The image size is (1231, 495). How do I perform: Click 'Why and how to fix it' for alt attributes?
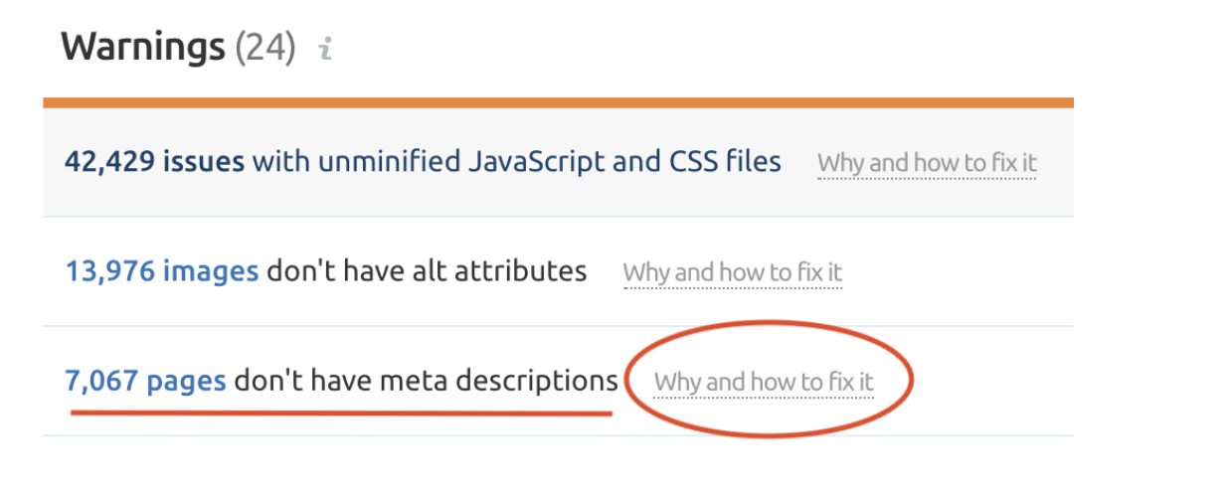(733, 272)
